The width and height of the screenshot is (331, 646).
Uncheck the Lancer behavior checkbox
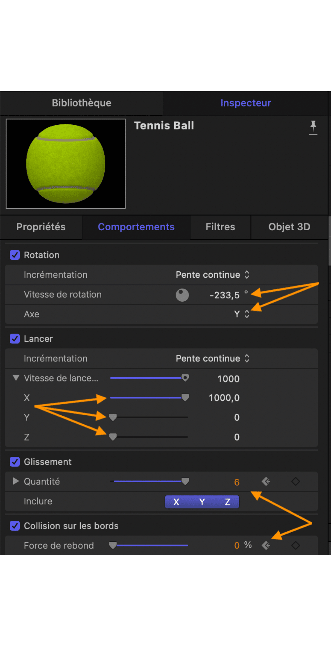point(15,339)
